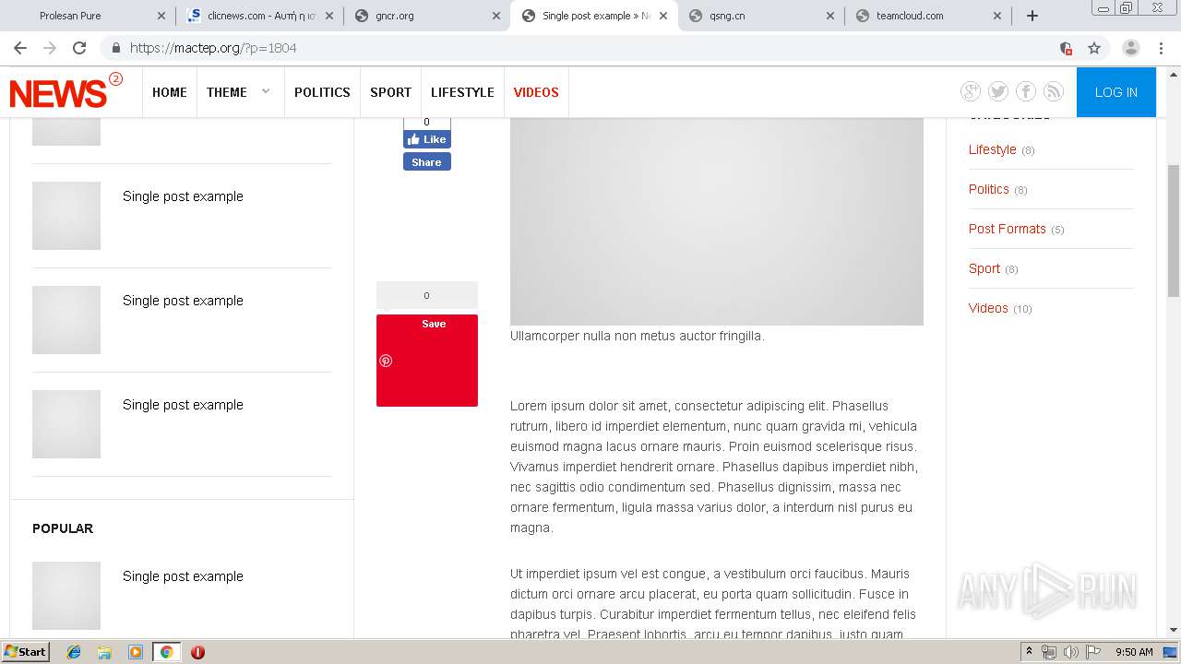Click the red Opera-like taskbar icon

[197, 652]
